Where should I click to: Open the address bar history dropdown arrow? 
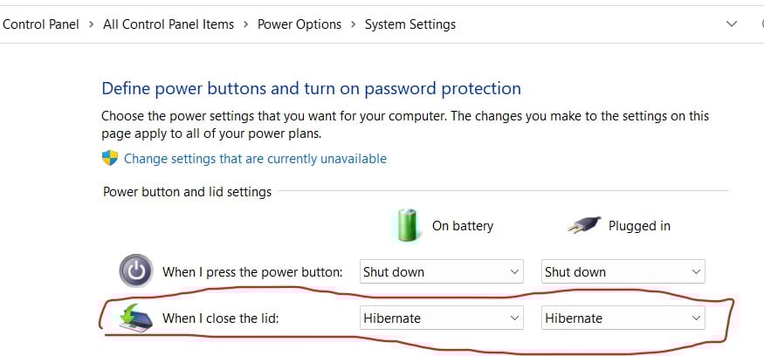[x=732, y=24]
